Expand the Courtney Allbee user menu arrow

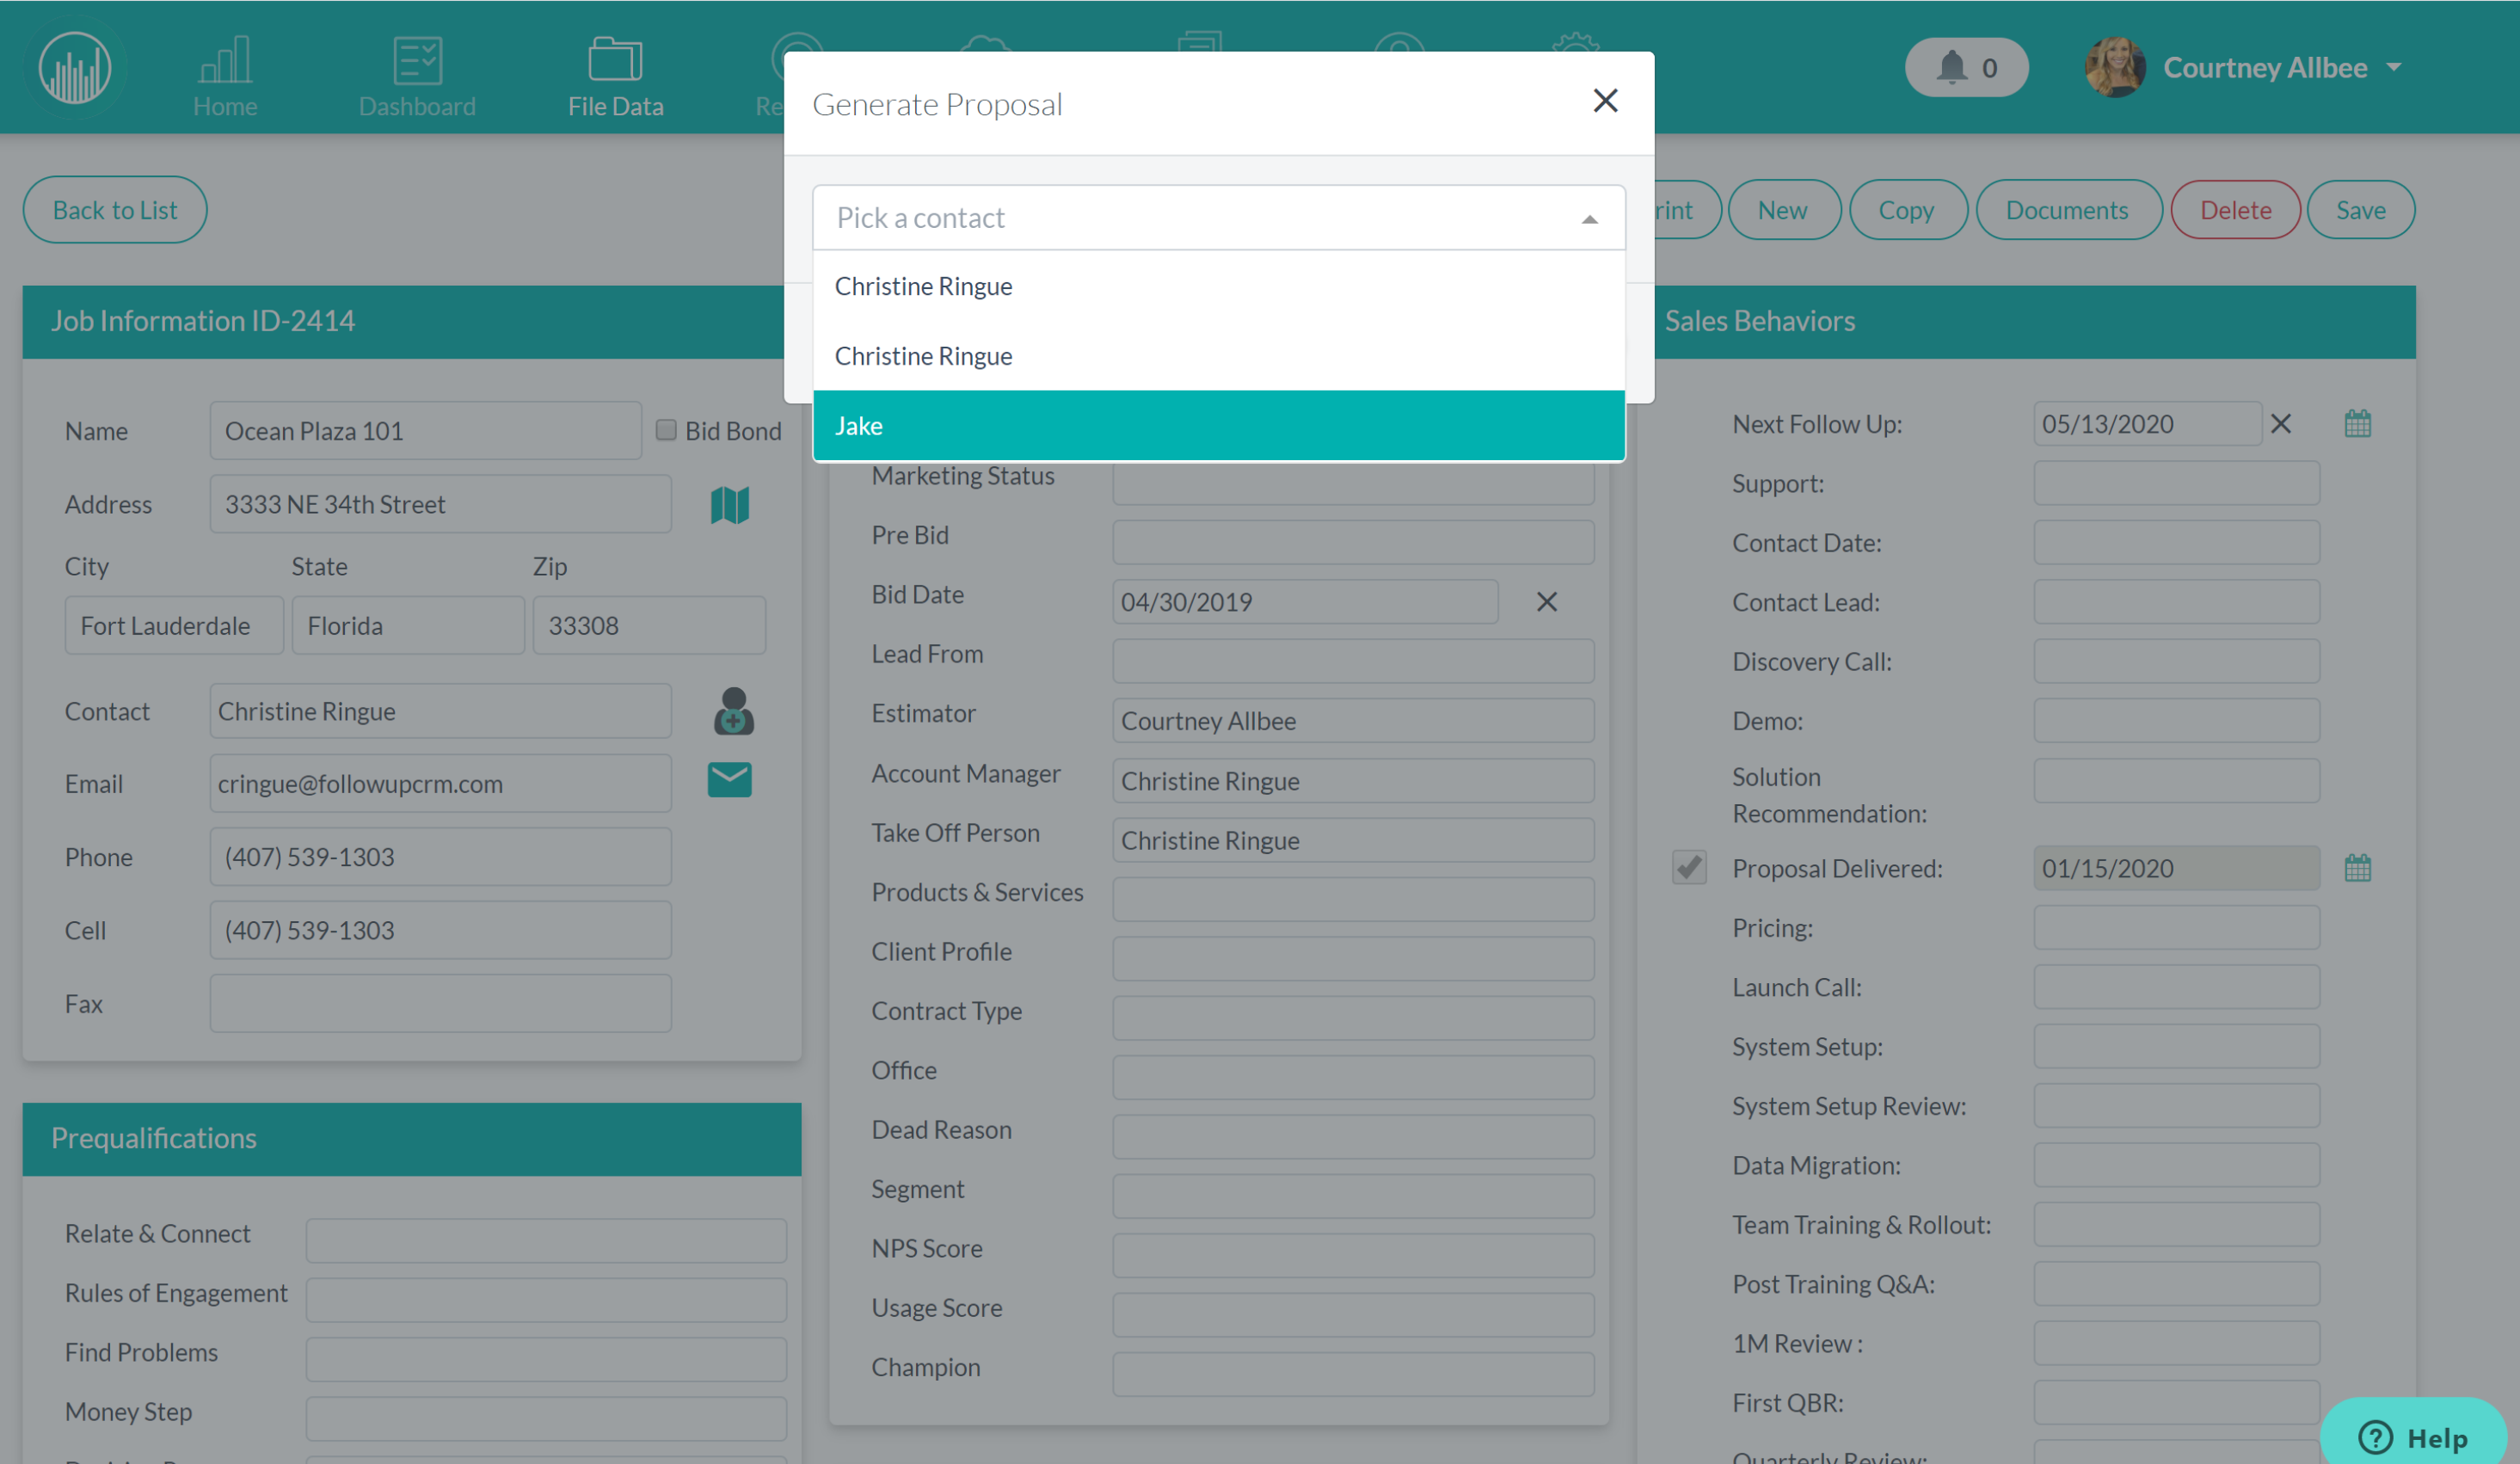coord(2393,68)
